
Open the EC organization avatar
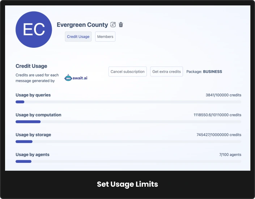tap(34, 29)
